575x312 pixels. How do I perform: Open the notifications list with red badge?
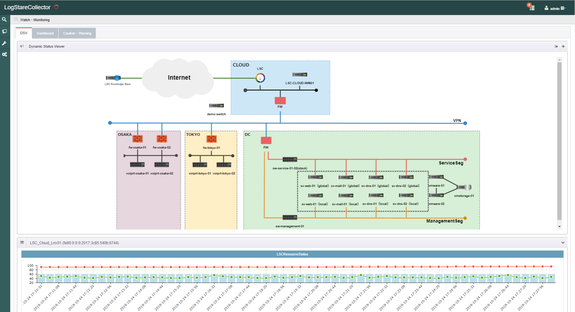pos(531,8)
